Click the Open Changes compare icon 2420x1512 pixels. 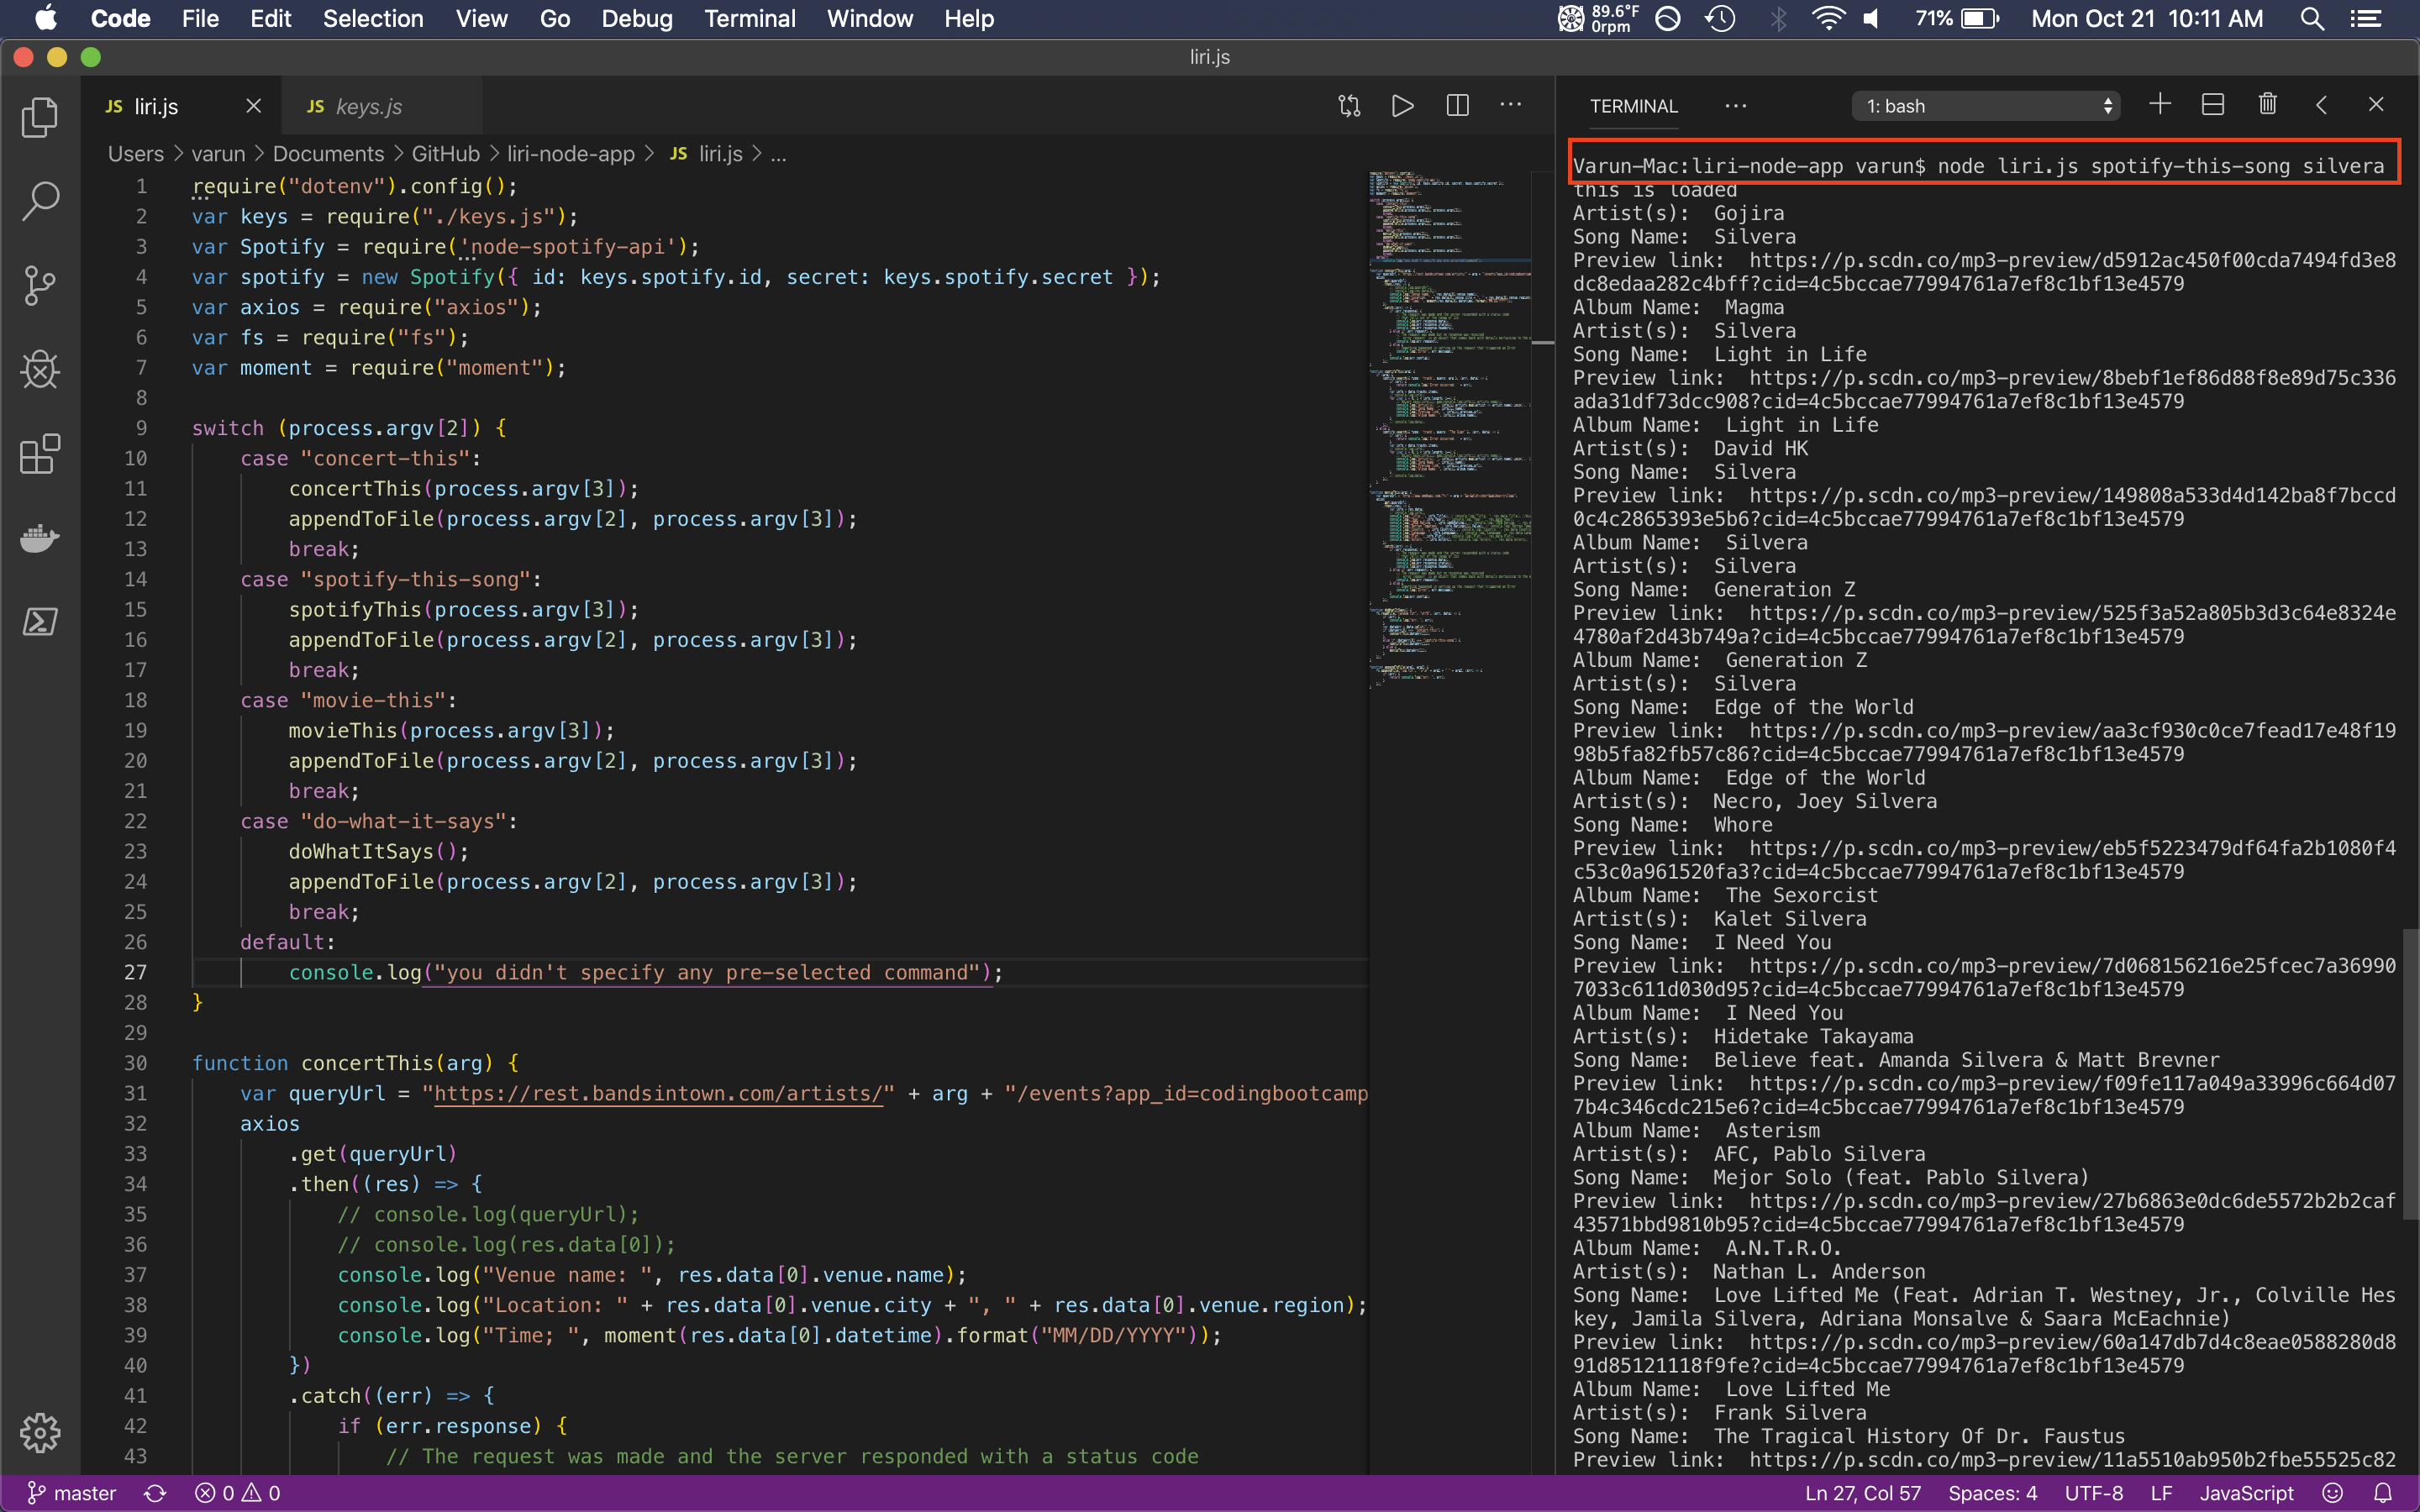pyautogui.click(x=1349, y=106)
